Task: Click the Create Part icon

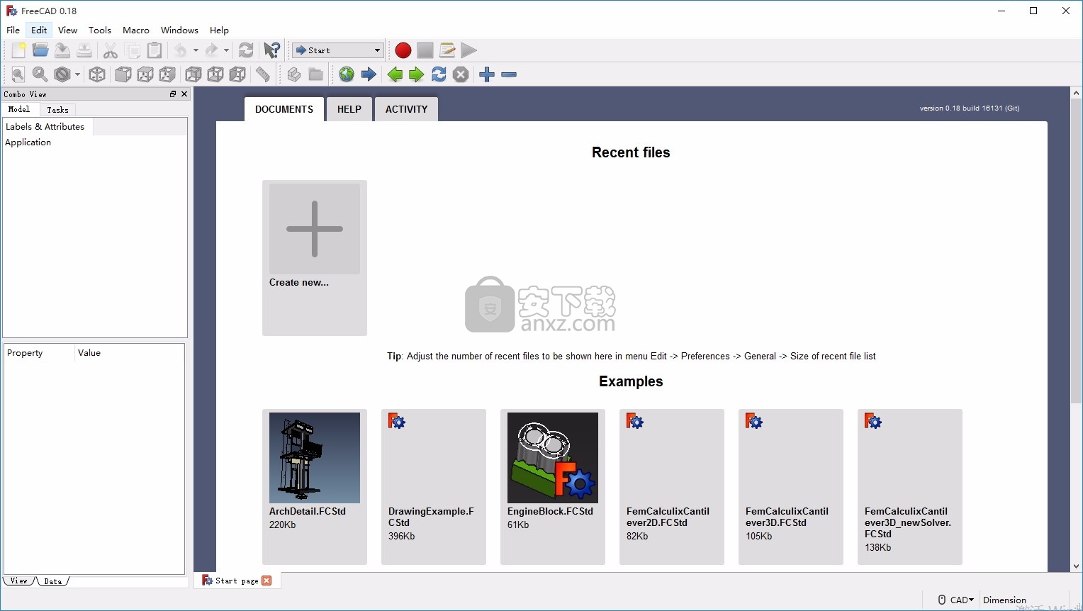Action: coord(294,74)
